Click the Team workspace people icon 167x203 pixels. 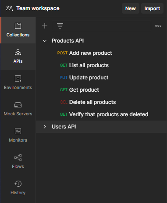pyautogui.click(x=9, y=8)
